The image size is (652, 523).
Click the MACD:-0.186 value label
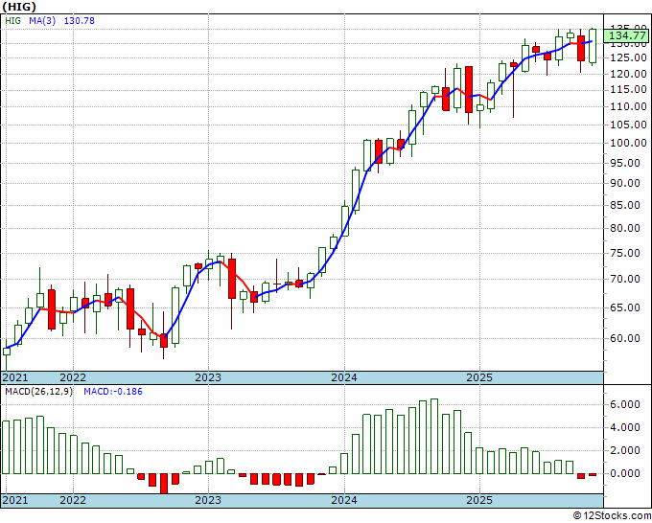pos(113,392)
